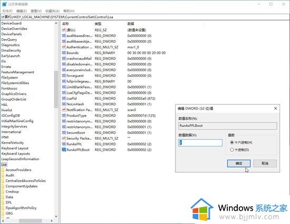Open the 编辑(E) menu
This screenshot has width=290, height=224.
(x=22, y=11)
